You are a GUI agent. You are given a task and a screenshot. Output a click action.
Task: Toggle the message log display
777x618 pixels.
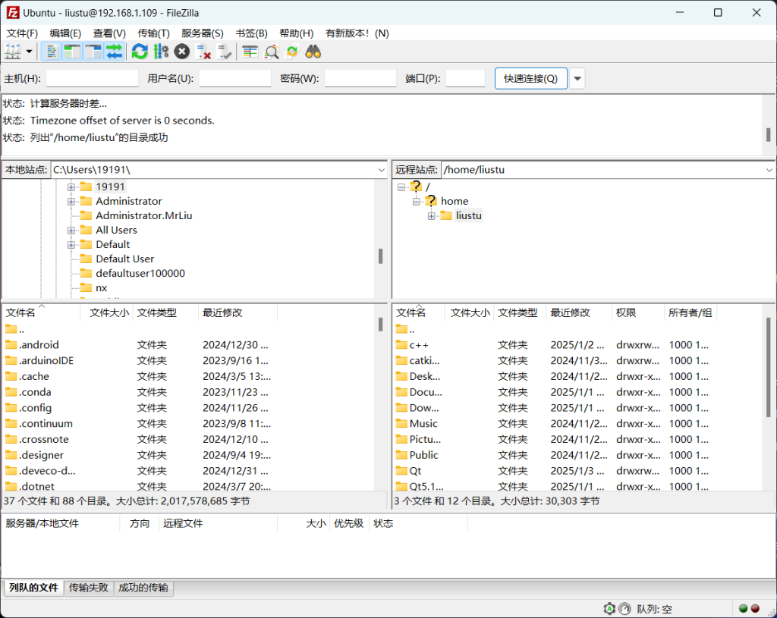point(52,52)
